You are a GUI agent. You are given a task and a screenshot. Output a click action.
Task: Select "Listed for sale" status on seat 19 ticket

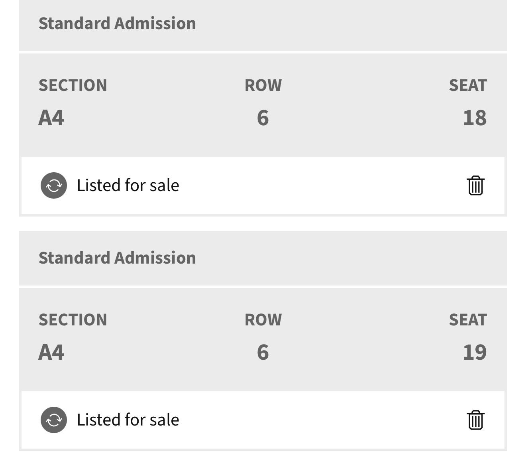128,420
